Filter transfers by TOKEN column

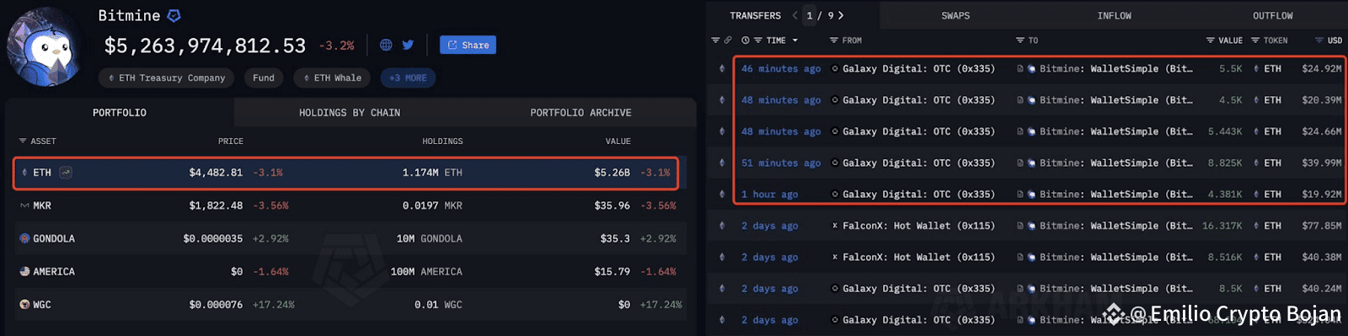pyautogui.click(x=1270, y=40)
